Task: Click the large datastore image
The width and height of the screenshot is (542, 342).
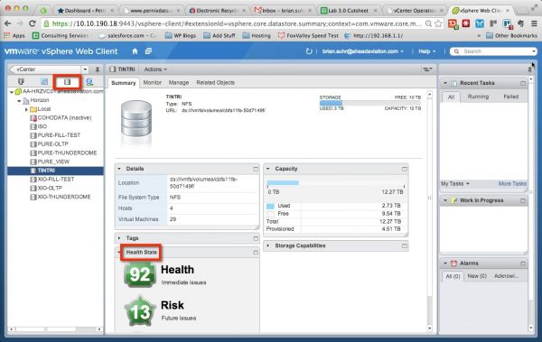Action: tap(136, 118)
